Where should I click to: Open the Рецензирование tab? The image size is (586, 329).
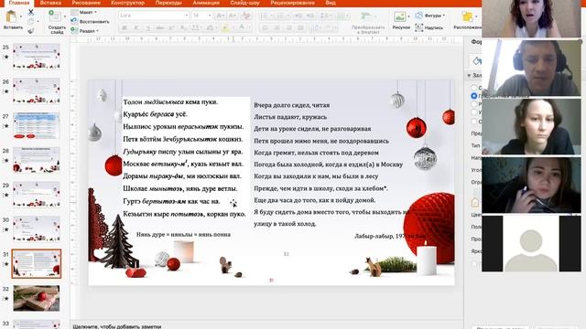click(x=292, y=3)
